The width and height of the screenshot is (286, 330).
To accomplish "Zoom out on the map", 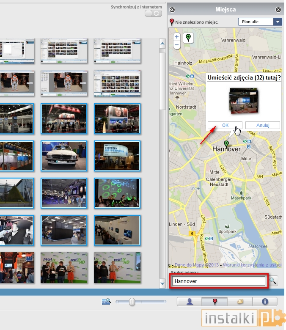I will click(177, 45).
